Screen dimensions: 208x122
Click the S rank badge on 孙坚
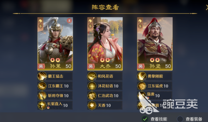tap(140, 26)
